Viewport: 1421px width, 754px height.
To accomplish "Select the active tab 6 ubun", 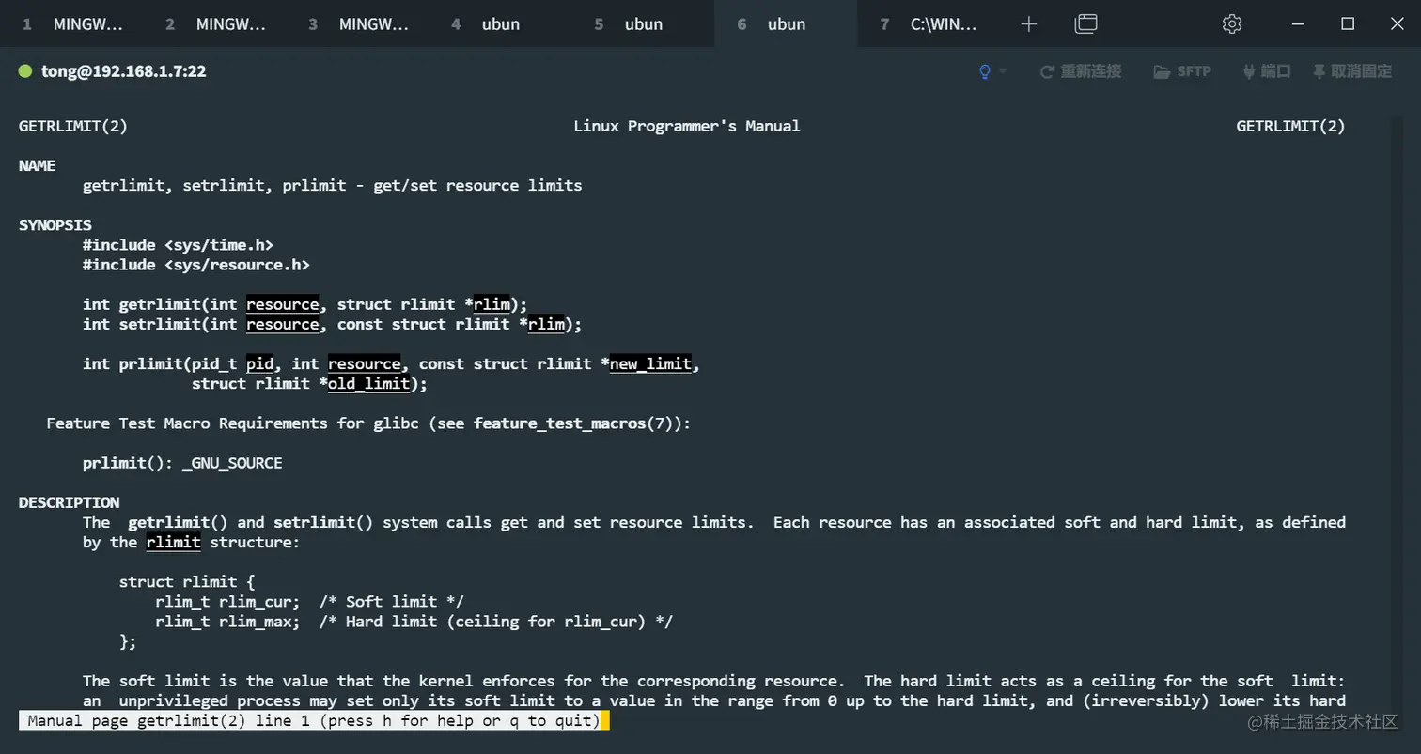I will (786, 23).
